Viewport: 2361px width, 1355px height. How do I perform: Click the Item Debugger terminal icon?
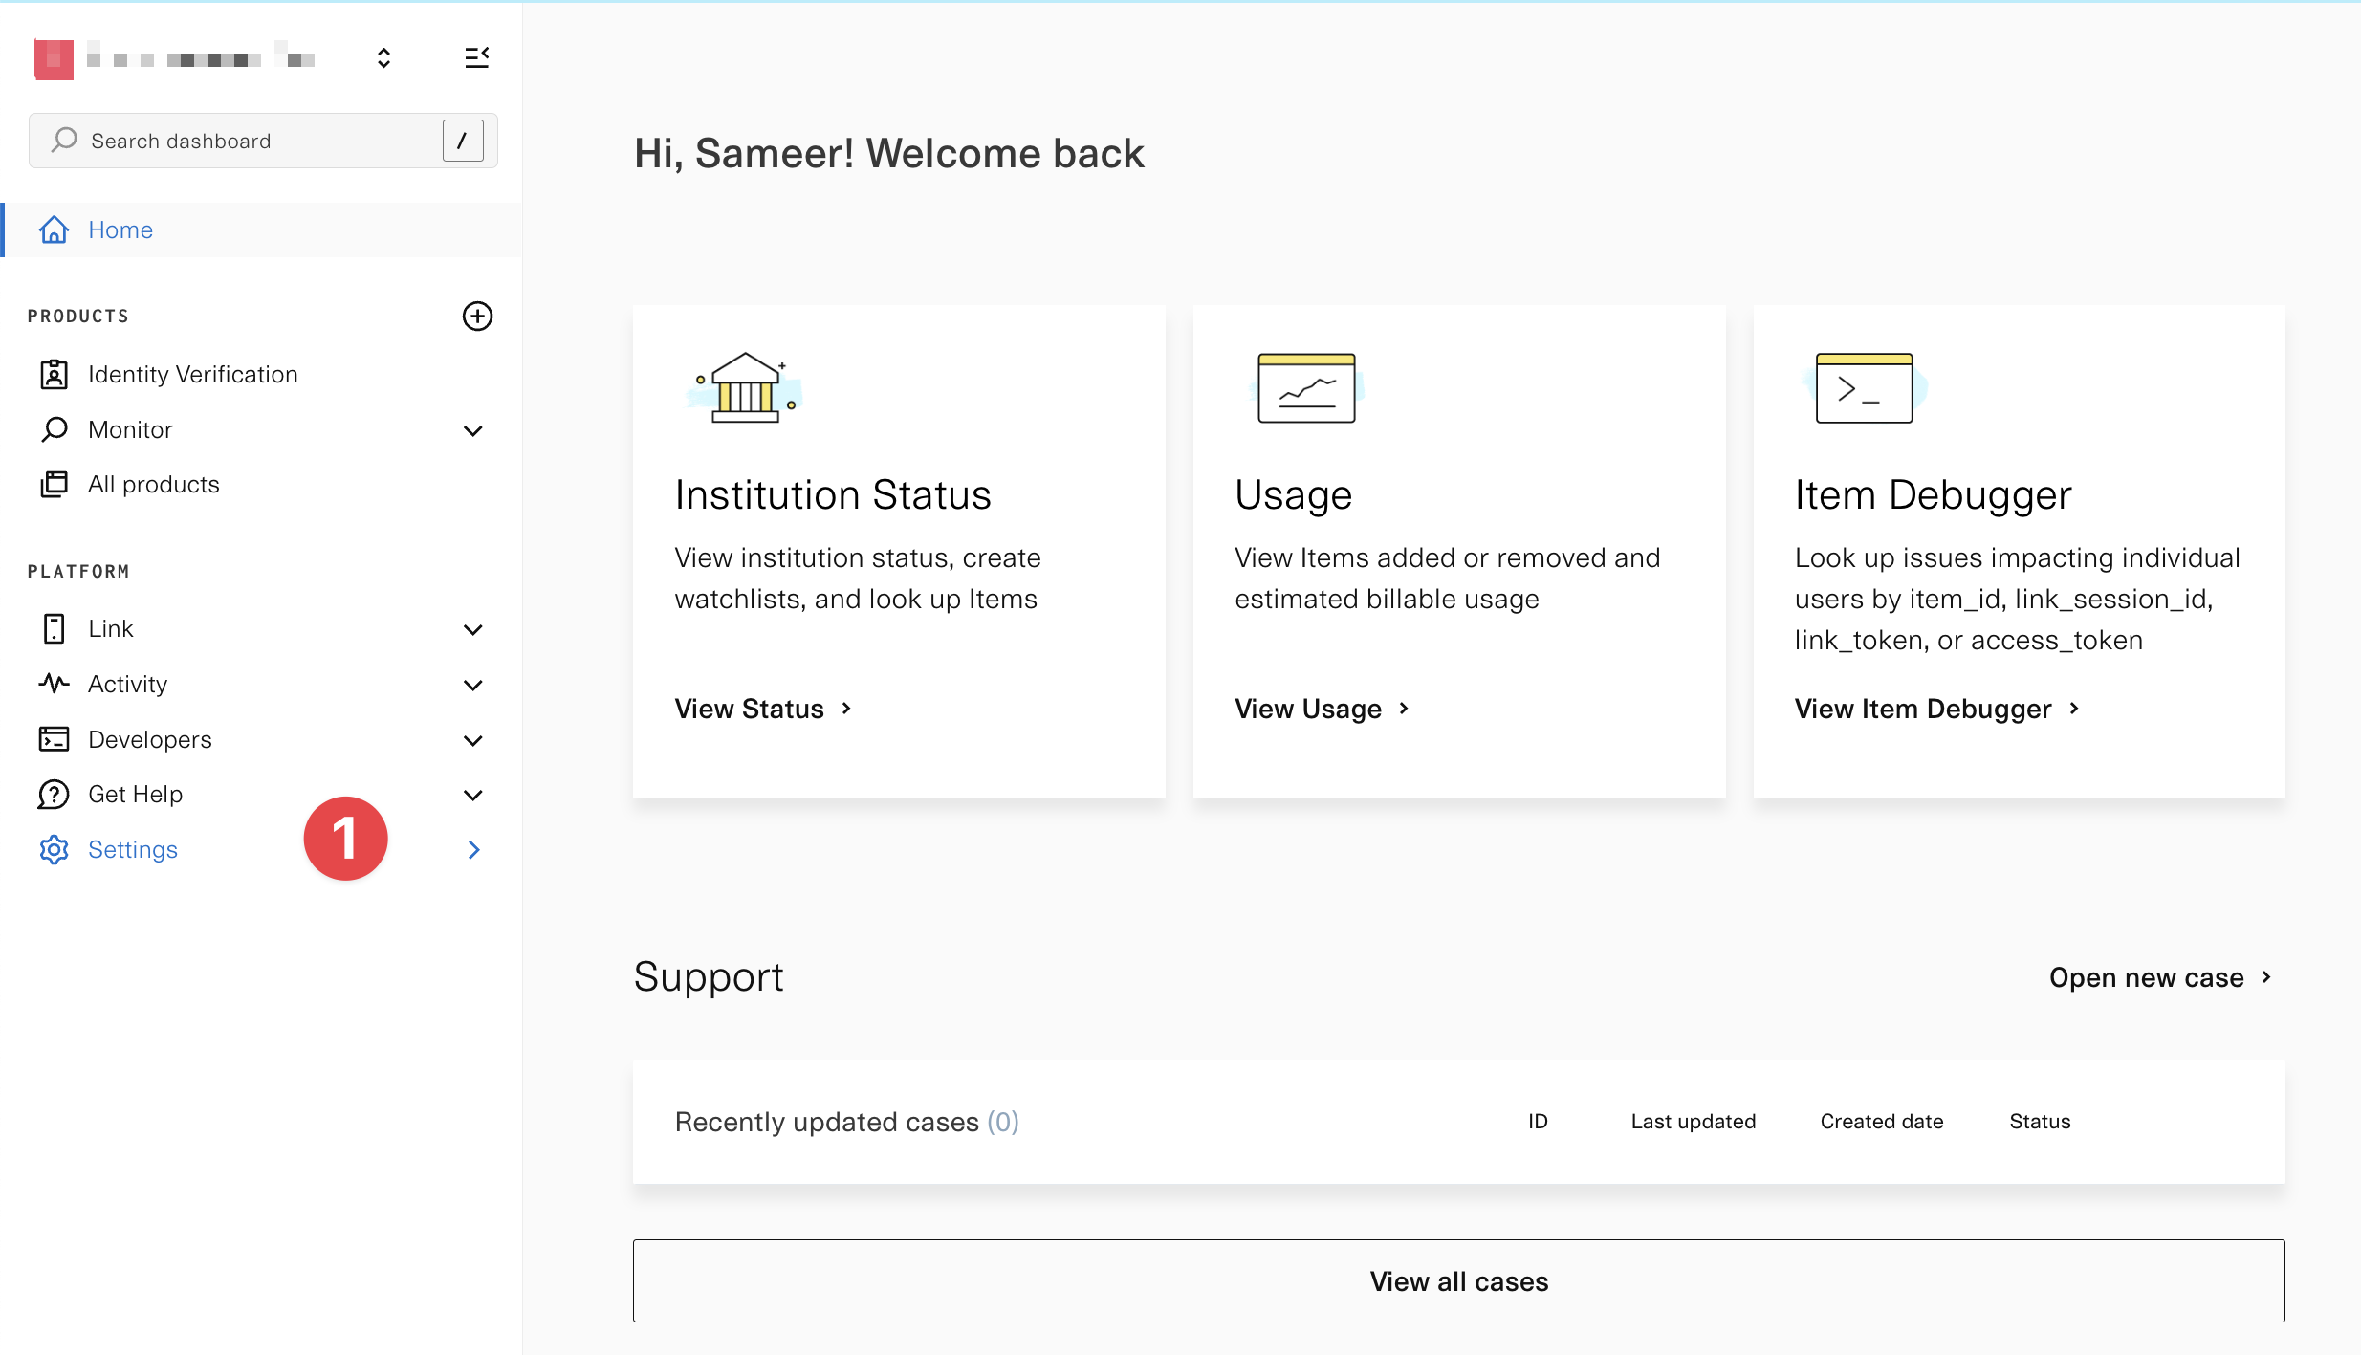point(1864,388)
